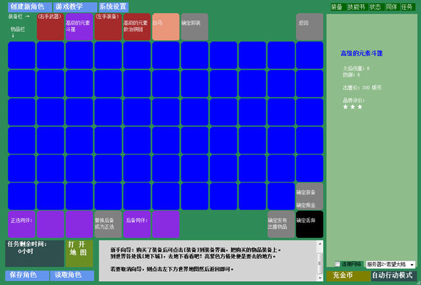The image size is (421, 285).
Task: Click the purple 高级的元素斗篷 equipment slot
Action: tap(79, 27)
